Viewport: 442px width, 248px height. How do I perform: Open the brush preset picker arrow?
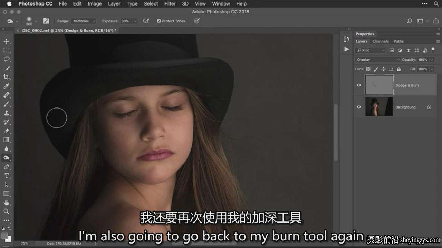pyautogui.click(x=37, y=21)
